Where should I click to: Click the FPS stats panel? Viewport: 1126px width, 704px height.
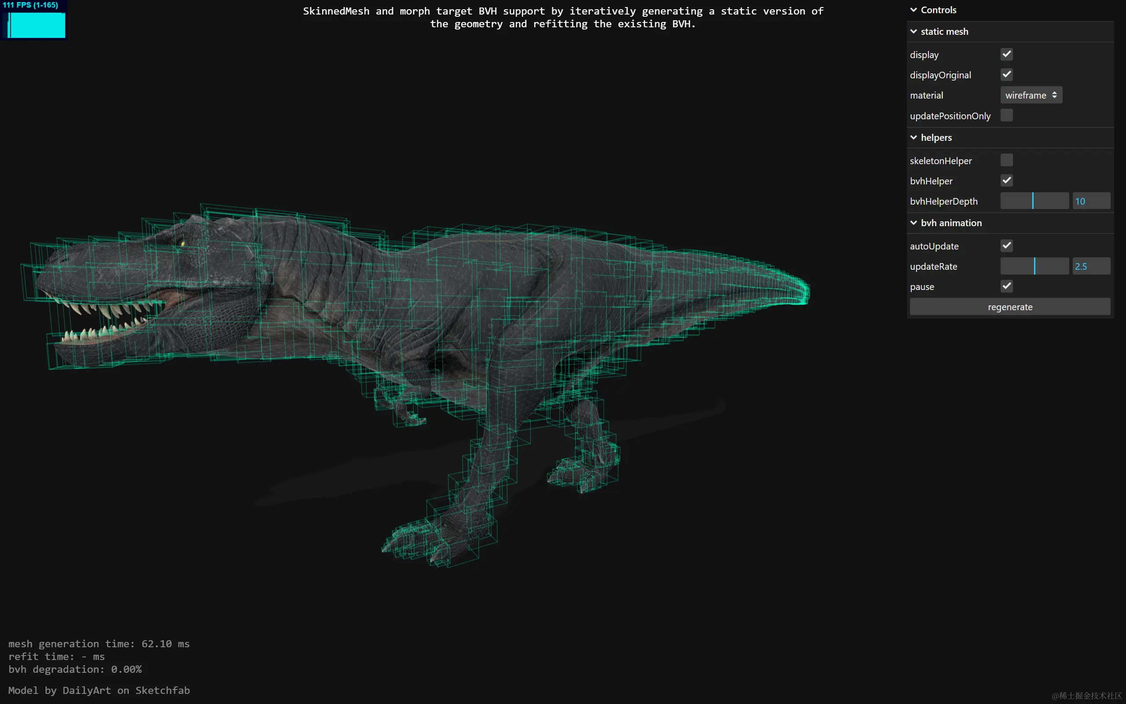coord(33,20)
